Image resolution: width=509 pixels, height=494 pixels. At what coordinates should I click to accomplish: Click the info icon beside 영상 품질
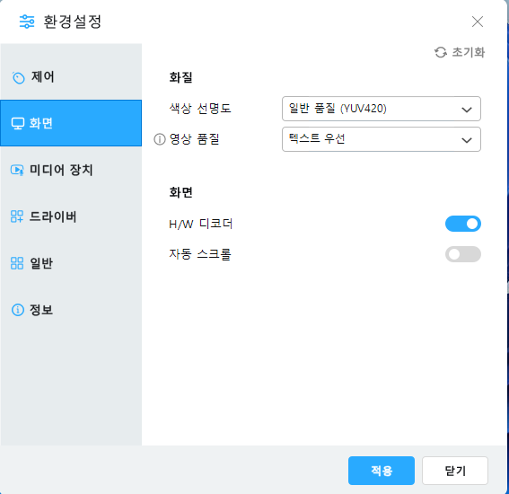pyautogui.click(x=160, y=139)
